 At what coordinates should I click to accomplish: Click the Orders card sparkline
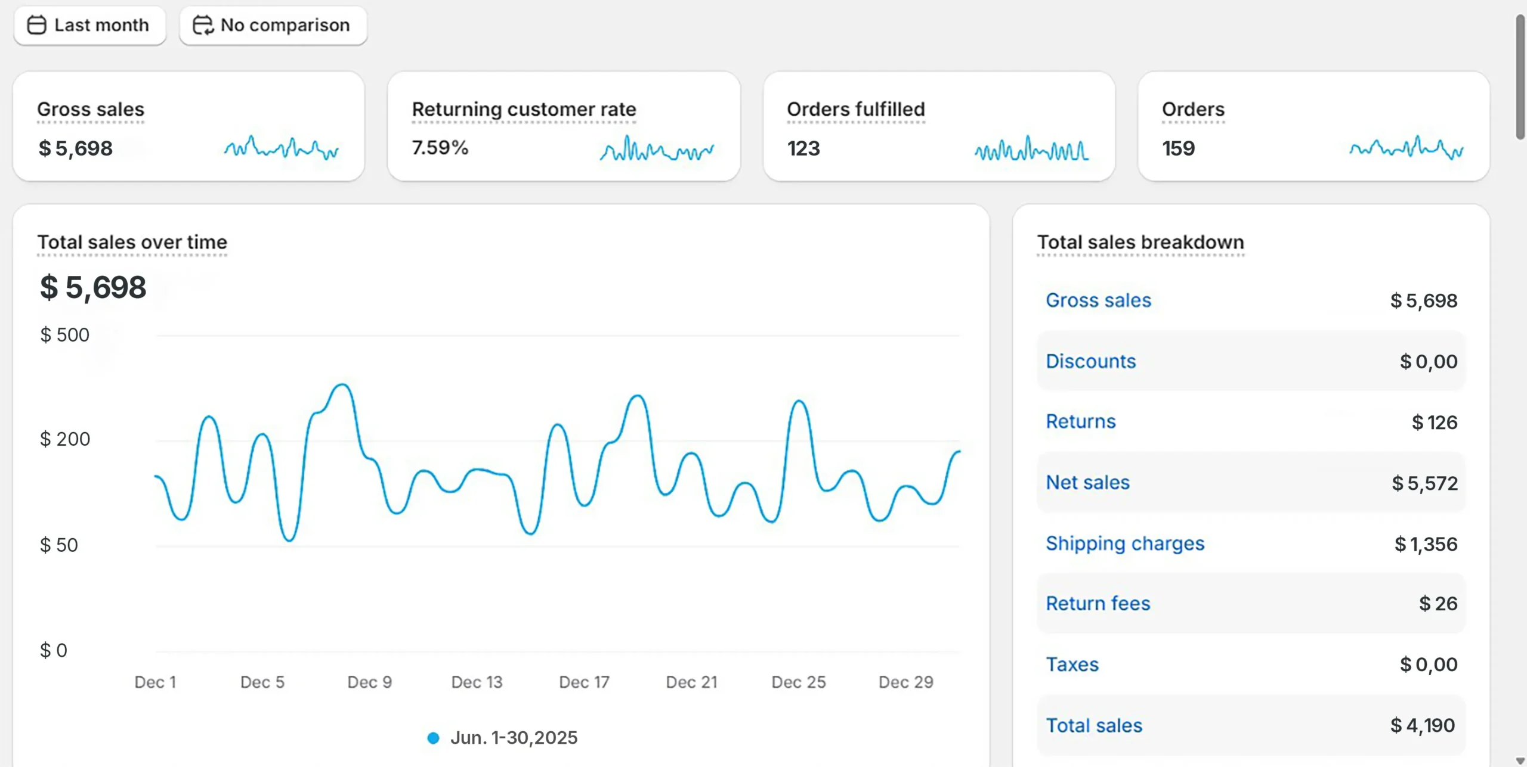coord(1406,148)
